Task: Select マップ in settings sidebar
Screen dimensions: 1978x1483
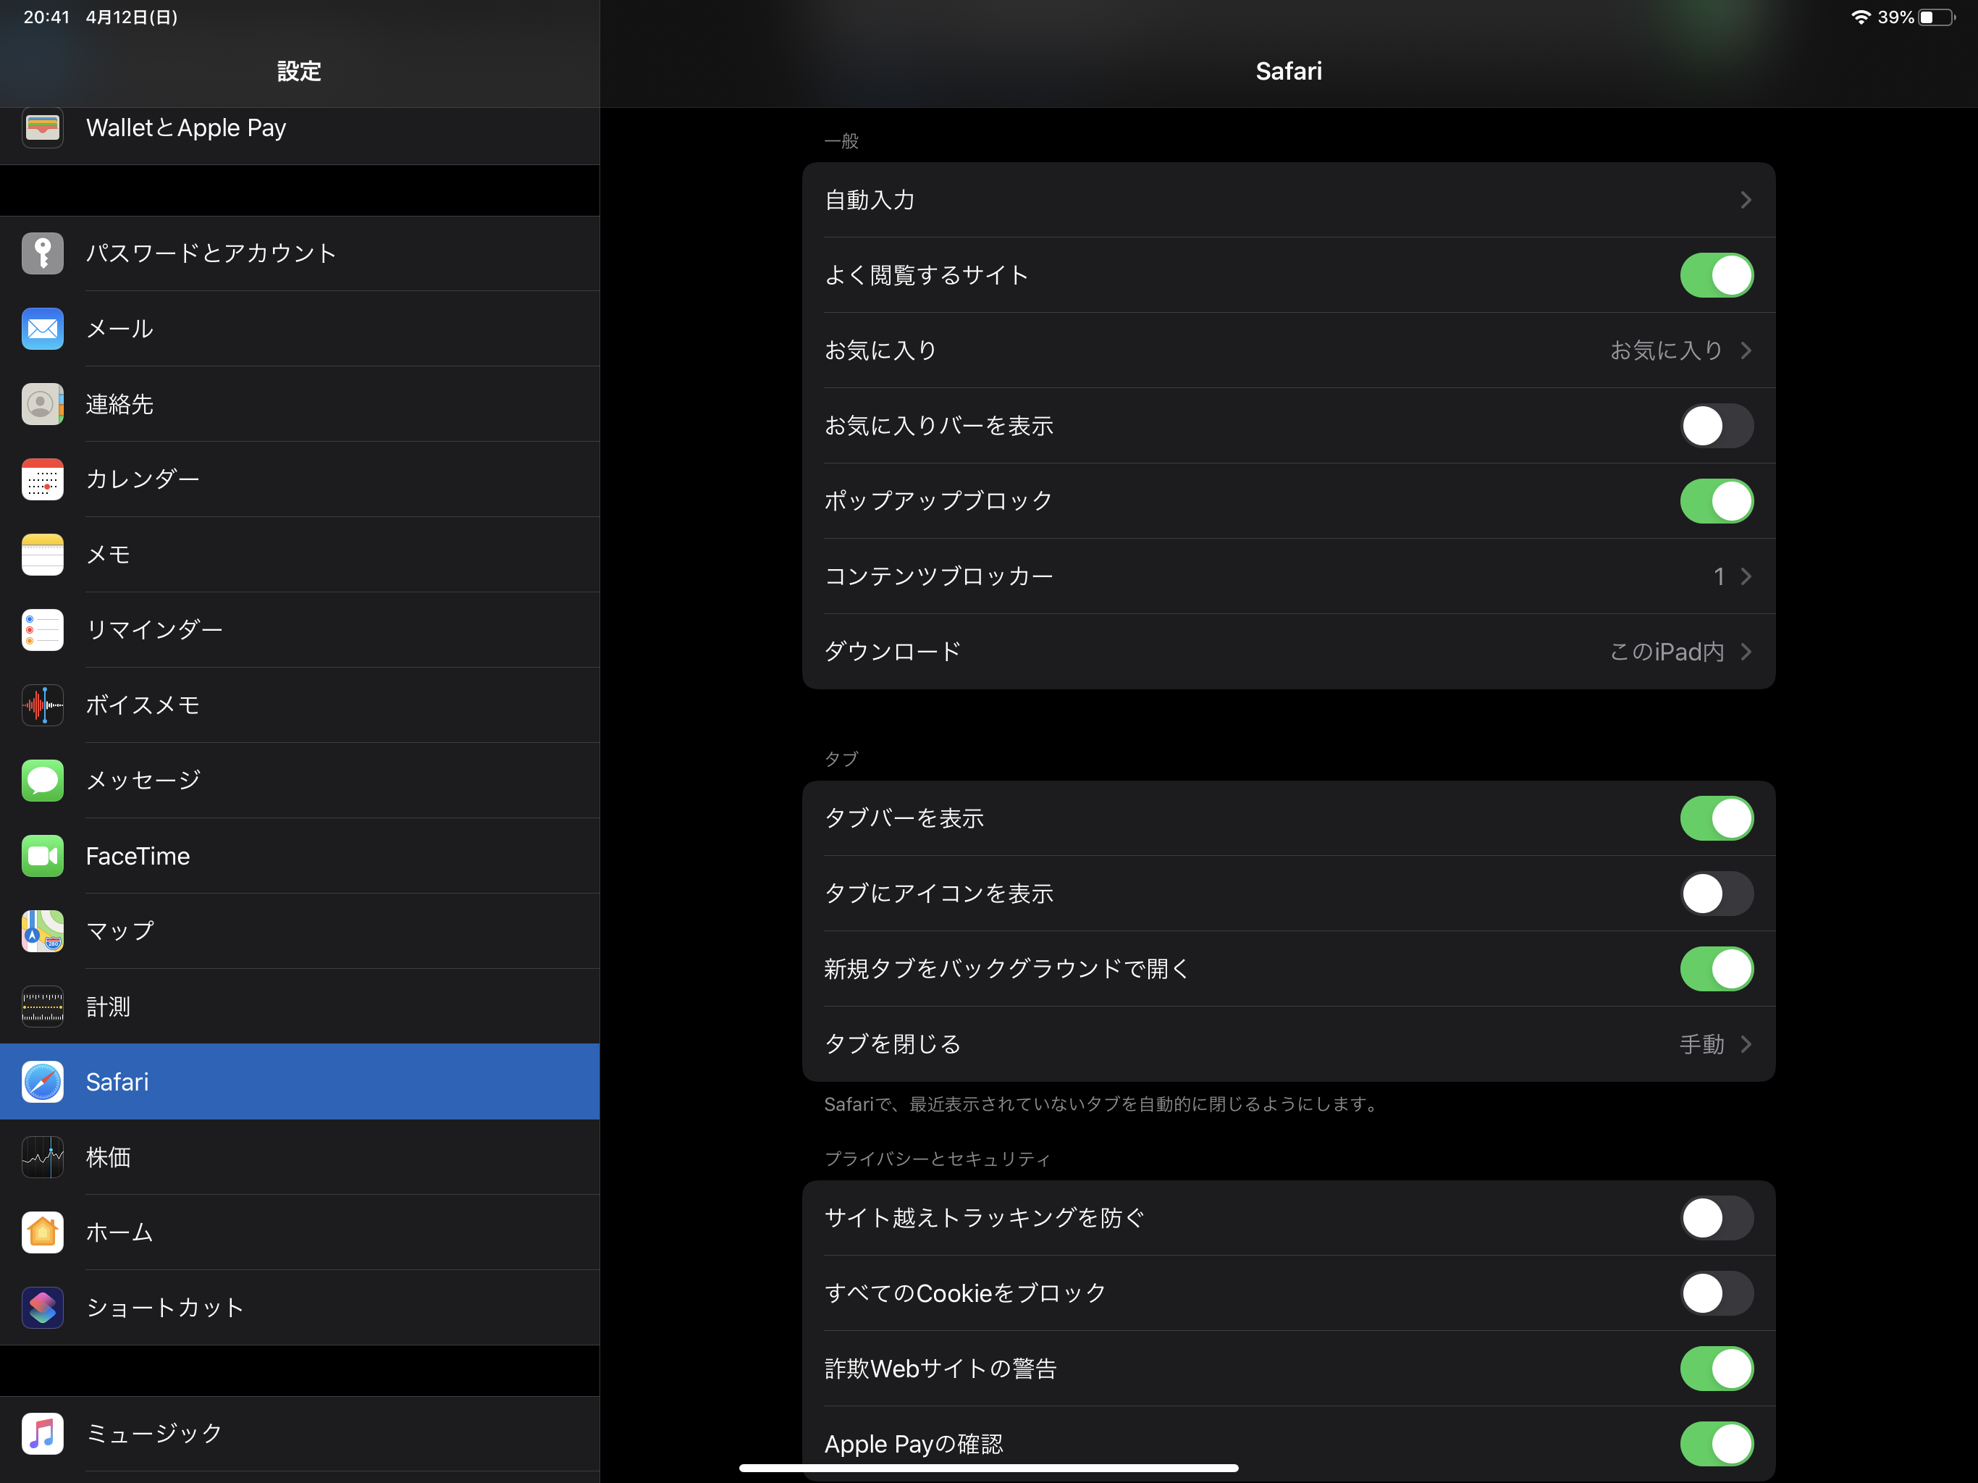Action: point(300,931)
